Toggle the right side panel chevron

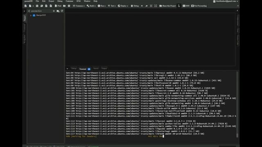click(237, 11)
